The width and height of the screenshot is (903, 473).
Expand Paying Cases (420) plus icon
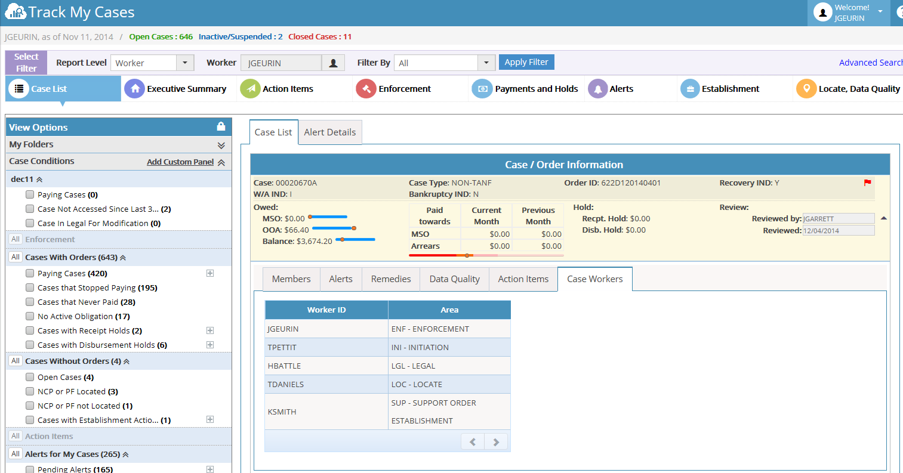pyautogui.click(x=210, y=273)
